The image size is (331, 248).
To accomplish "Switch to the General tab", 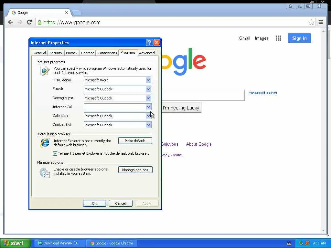I will click(x=40, y=53).
